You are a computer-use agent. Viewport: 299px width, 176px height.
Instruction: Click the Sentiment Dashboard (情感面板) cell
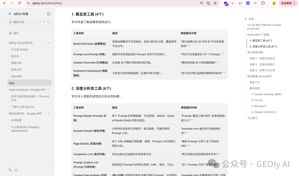[91, 73]
